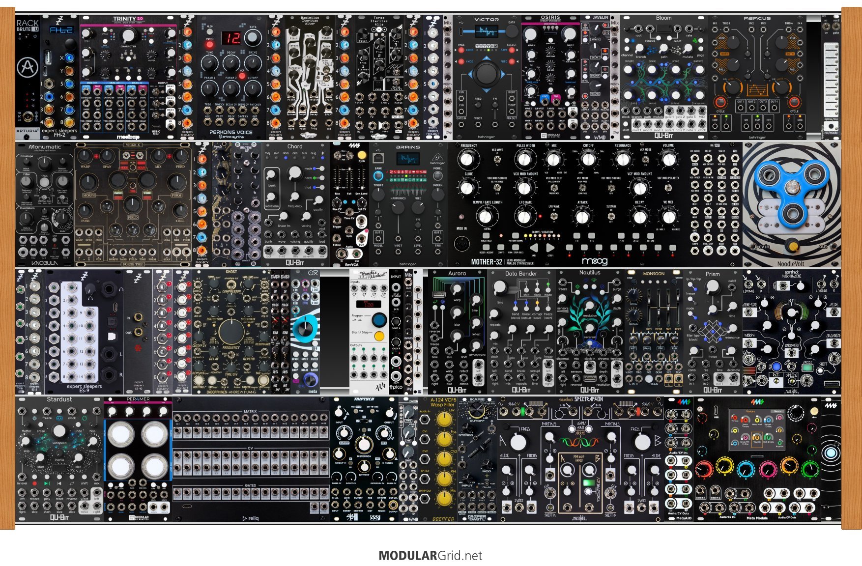The height and width of the screenshot is (566, 862).
Task: Click the Arturia circular A logo
Action: click(x=28, y=67)
